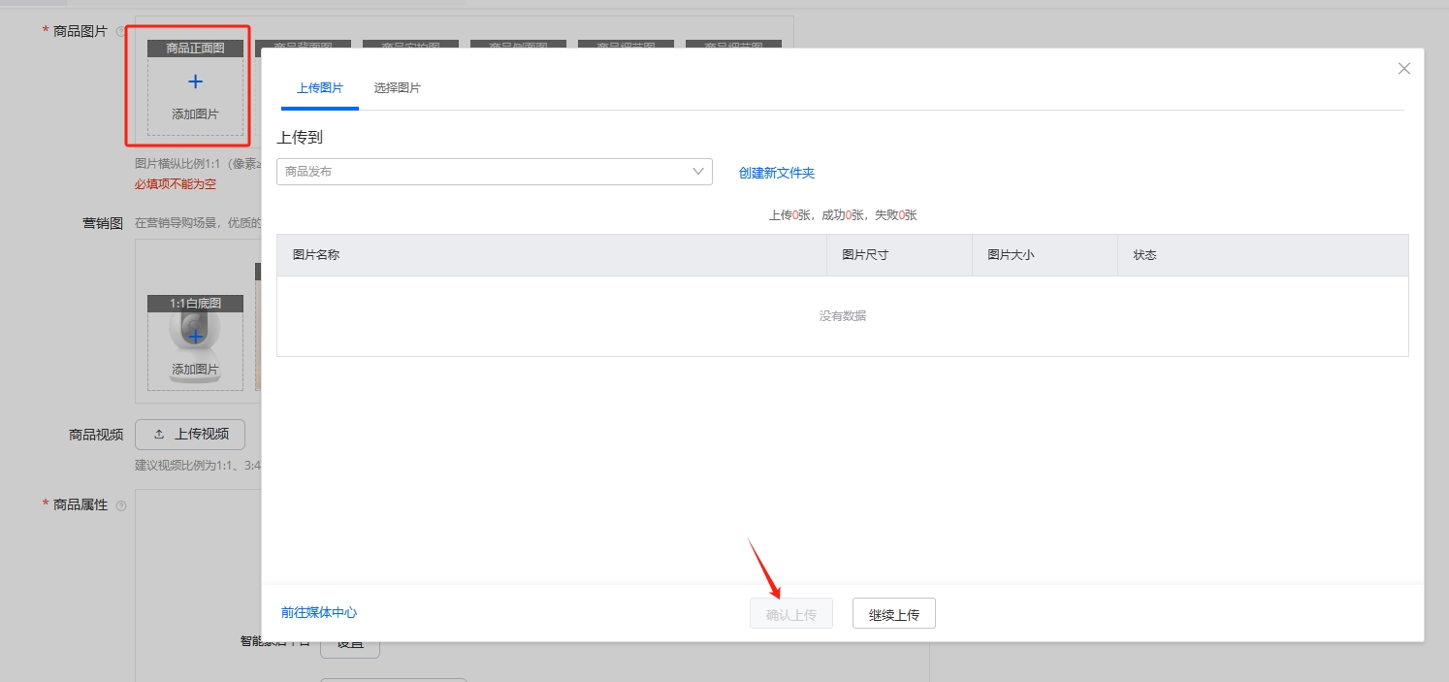Click the 图片大小 column header
Image resolution: width=1449 pixels, height=682 pixels.
click(1011, 255)
